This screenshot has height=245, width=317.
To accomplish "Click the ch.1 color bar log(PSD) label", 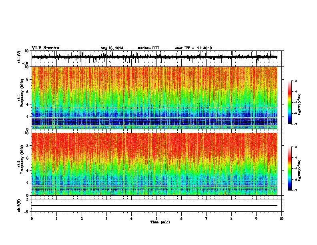I will click(300, 104).
